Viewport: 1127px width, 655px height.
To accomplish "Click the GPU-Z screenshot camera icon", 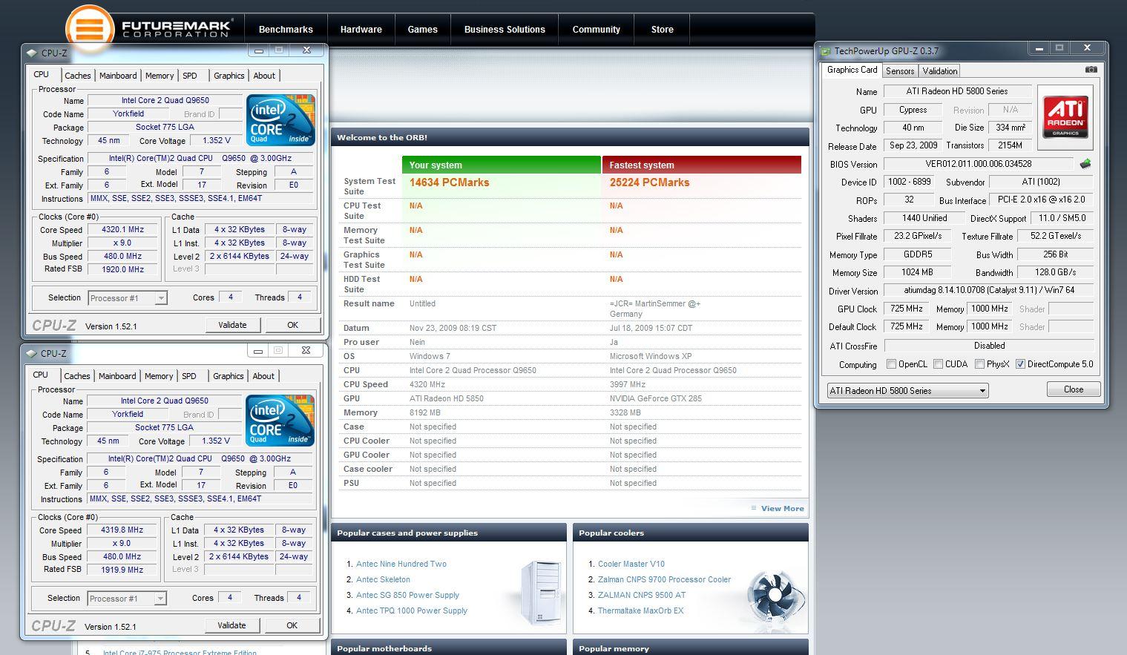I will pyautogui.click(x=1091, y=70).
